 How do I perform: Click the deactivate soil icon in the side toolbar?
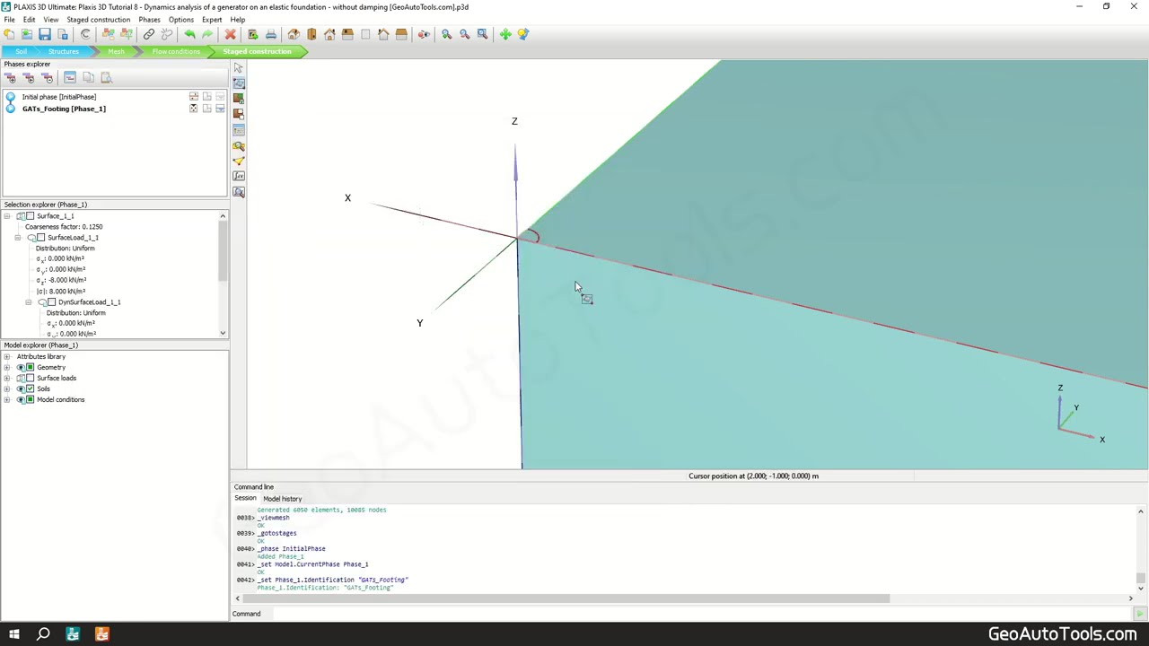239,113
